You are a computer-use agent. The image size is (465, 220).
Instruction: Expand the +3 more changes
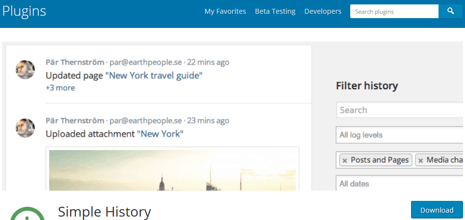pyautogui.click(x=60, y=88)
